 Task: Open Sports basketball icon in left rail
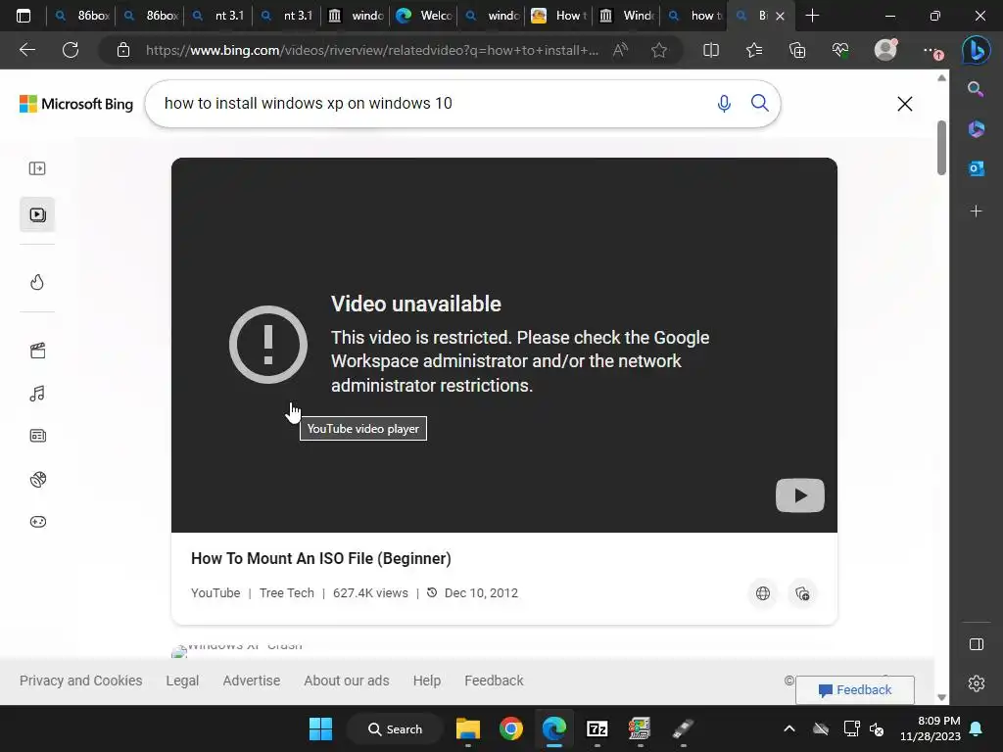pyautogui.click(x=38, y=479)
